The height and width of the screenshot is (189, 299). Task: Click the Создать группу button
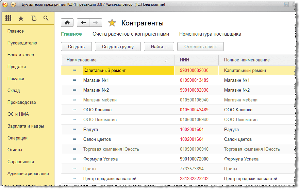[x=118, y=46]
